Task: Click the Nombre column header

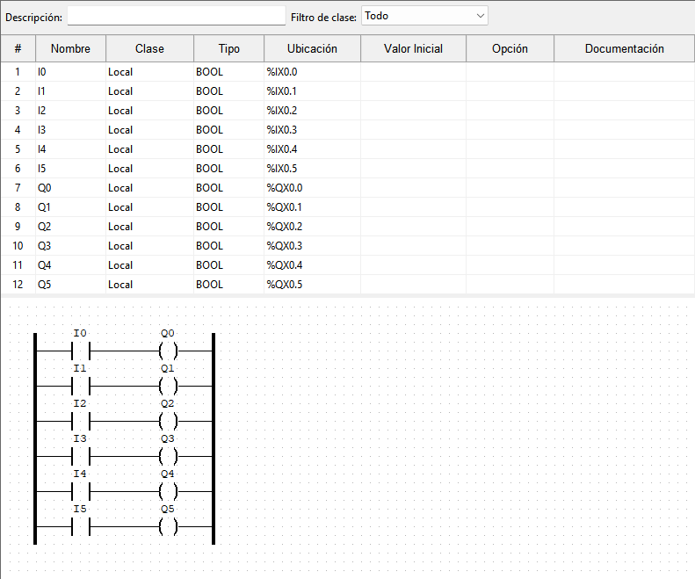Action: [x=70, y=49]
